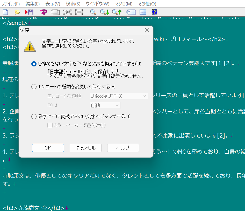Screen dimensions: 245x211
Task: Click the pink undo arrow icon
Action: [x=43, y=12]
